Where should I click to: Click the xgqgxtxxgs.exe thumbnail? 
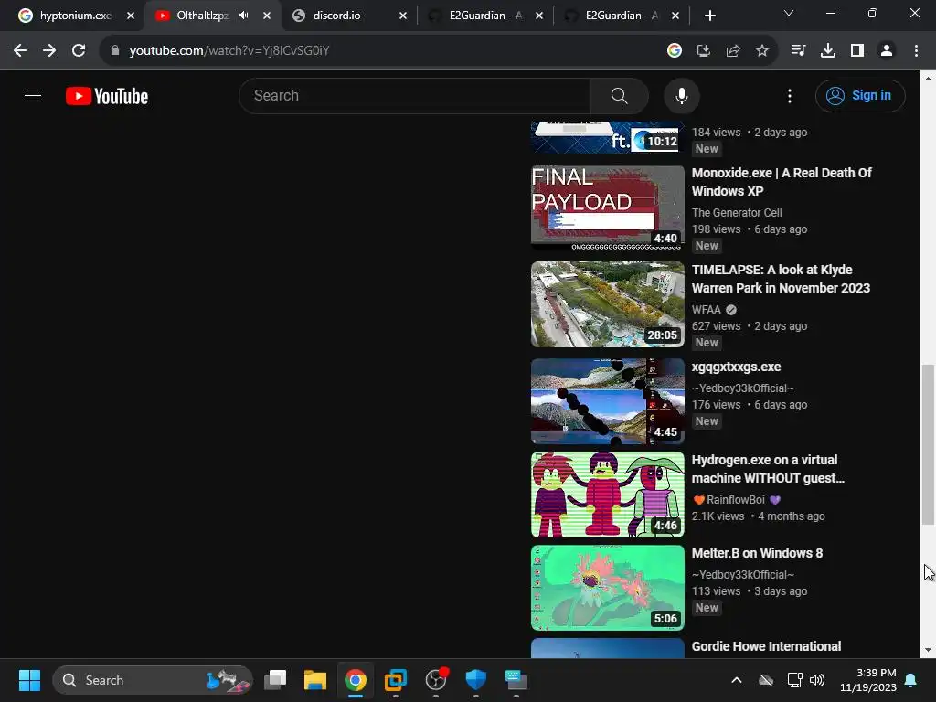pyautogui.click(x=608, y=401)
